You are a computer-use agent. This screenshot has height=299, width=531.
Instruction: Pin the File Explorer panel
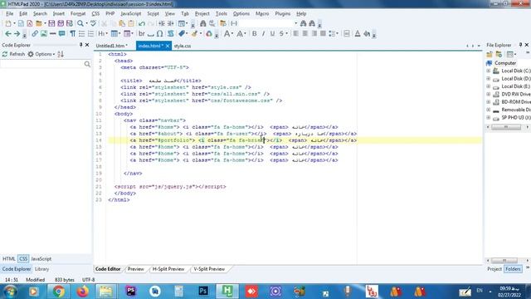click(x=520, y=45)
